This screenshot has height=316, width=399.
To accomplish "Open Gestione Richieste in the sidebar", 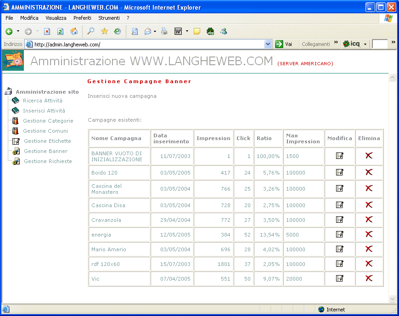I will tap(48, 161).
